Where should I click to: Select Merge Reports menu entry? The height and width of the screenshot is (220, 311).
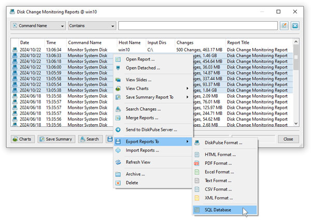[x=153, y=118]
